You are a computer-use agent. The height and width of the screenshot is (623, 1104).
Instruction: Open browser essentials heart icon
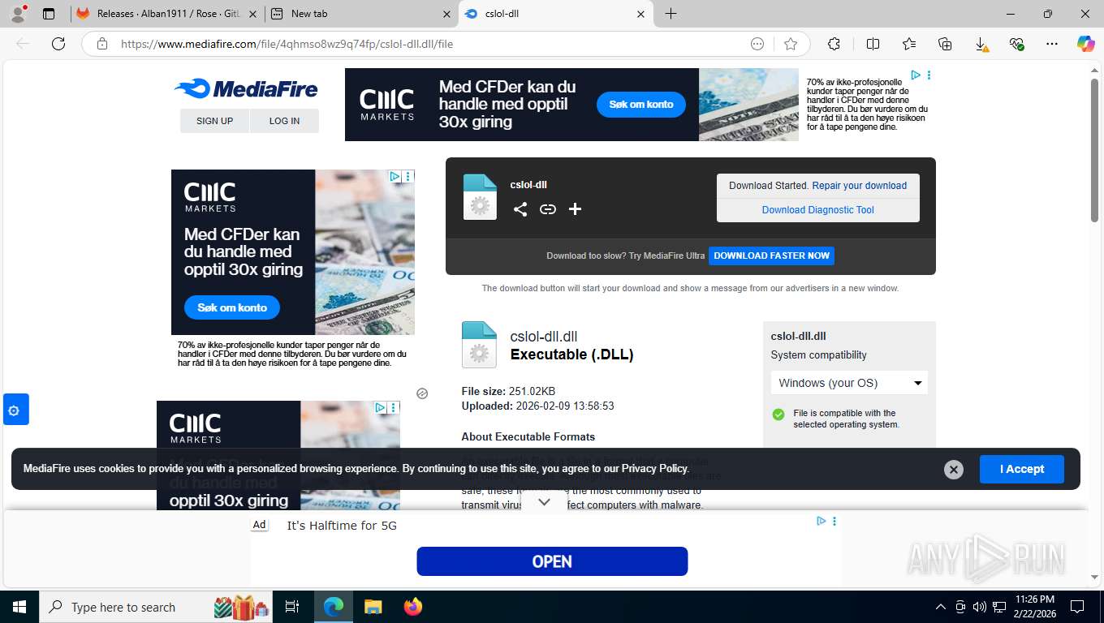point(1016,44)
